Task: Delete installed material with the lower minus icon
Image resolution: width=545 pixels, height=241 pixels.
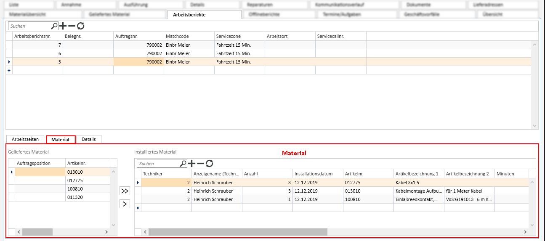Action: (201, 164)
